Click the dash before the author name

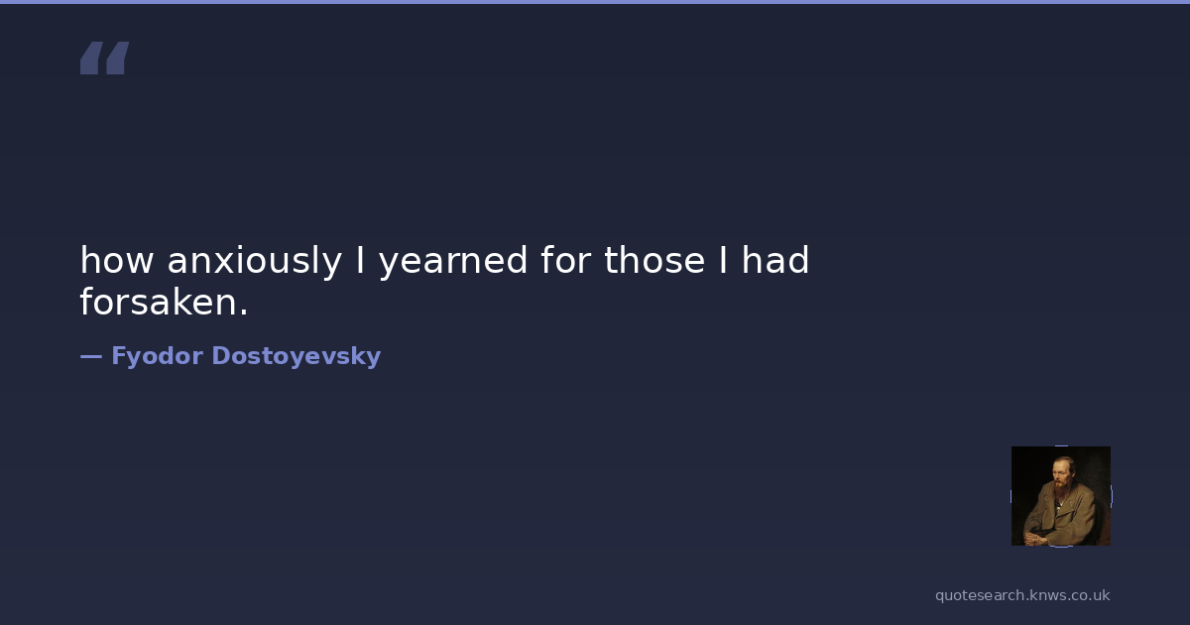[90, 356]
